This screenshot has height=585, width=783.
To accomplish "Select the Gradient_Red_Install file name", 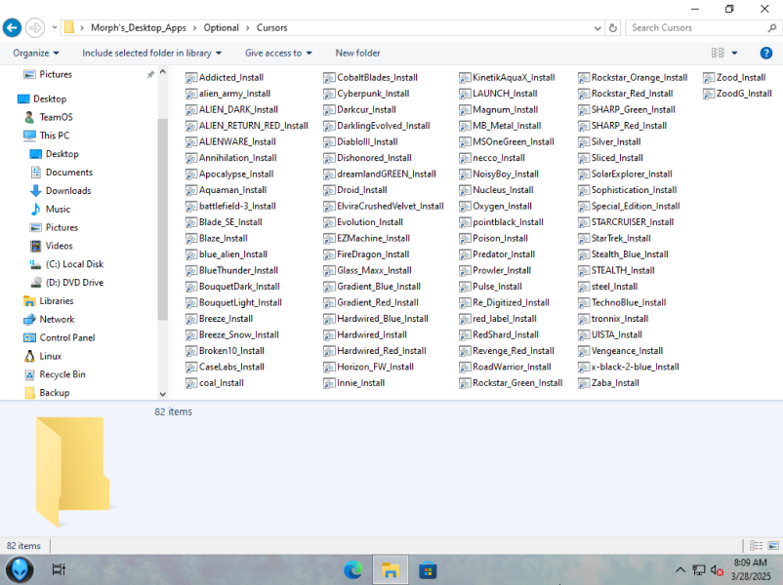I will click(x=378, y=302).
